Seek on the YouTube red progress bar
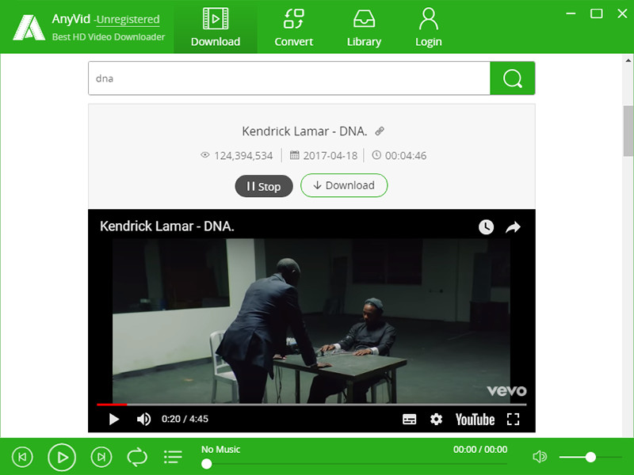634x475 pixels. point(112,405)
